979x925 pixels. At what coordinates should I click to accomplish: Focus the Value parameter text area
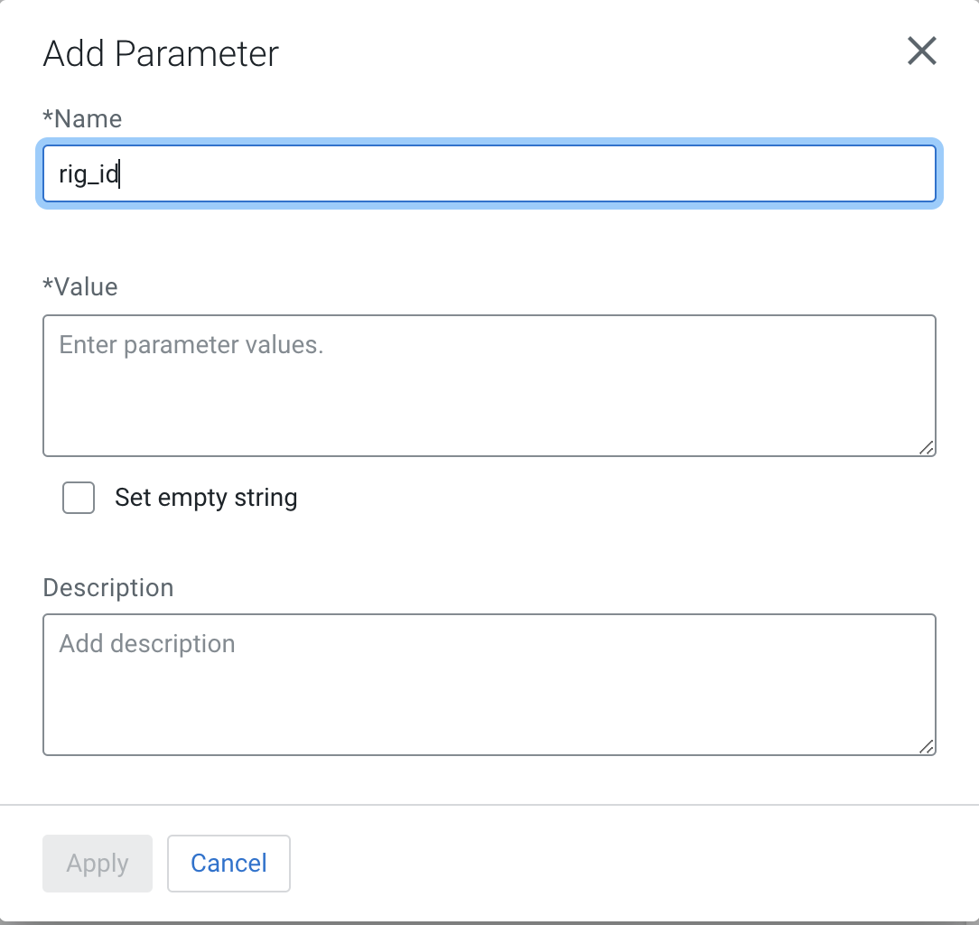(489, 386)
